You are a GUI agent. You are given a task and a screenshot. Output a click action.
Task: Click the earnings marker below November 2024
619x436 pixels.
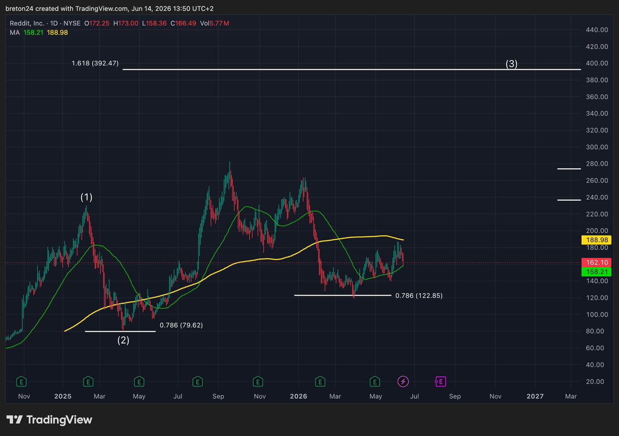(x=22, y=381)
